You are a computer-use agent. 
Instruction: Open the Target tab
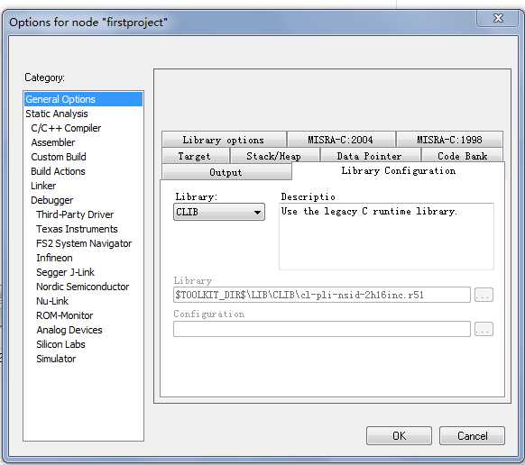[x=195, y=156]
